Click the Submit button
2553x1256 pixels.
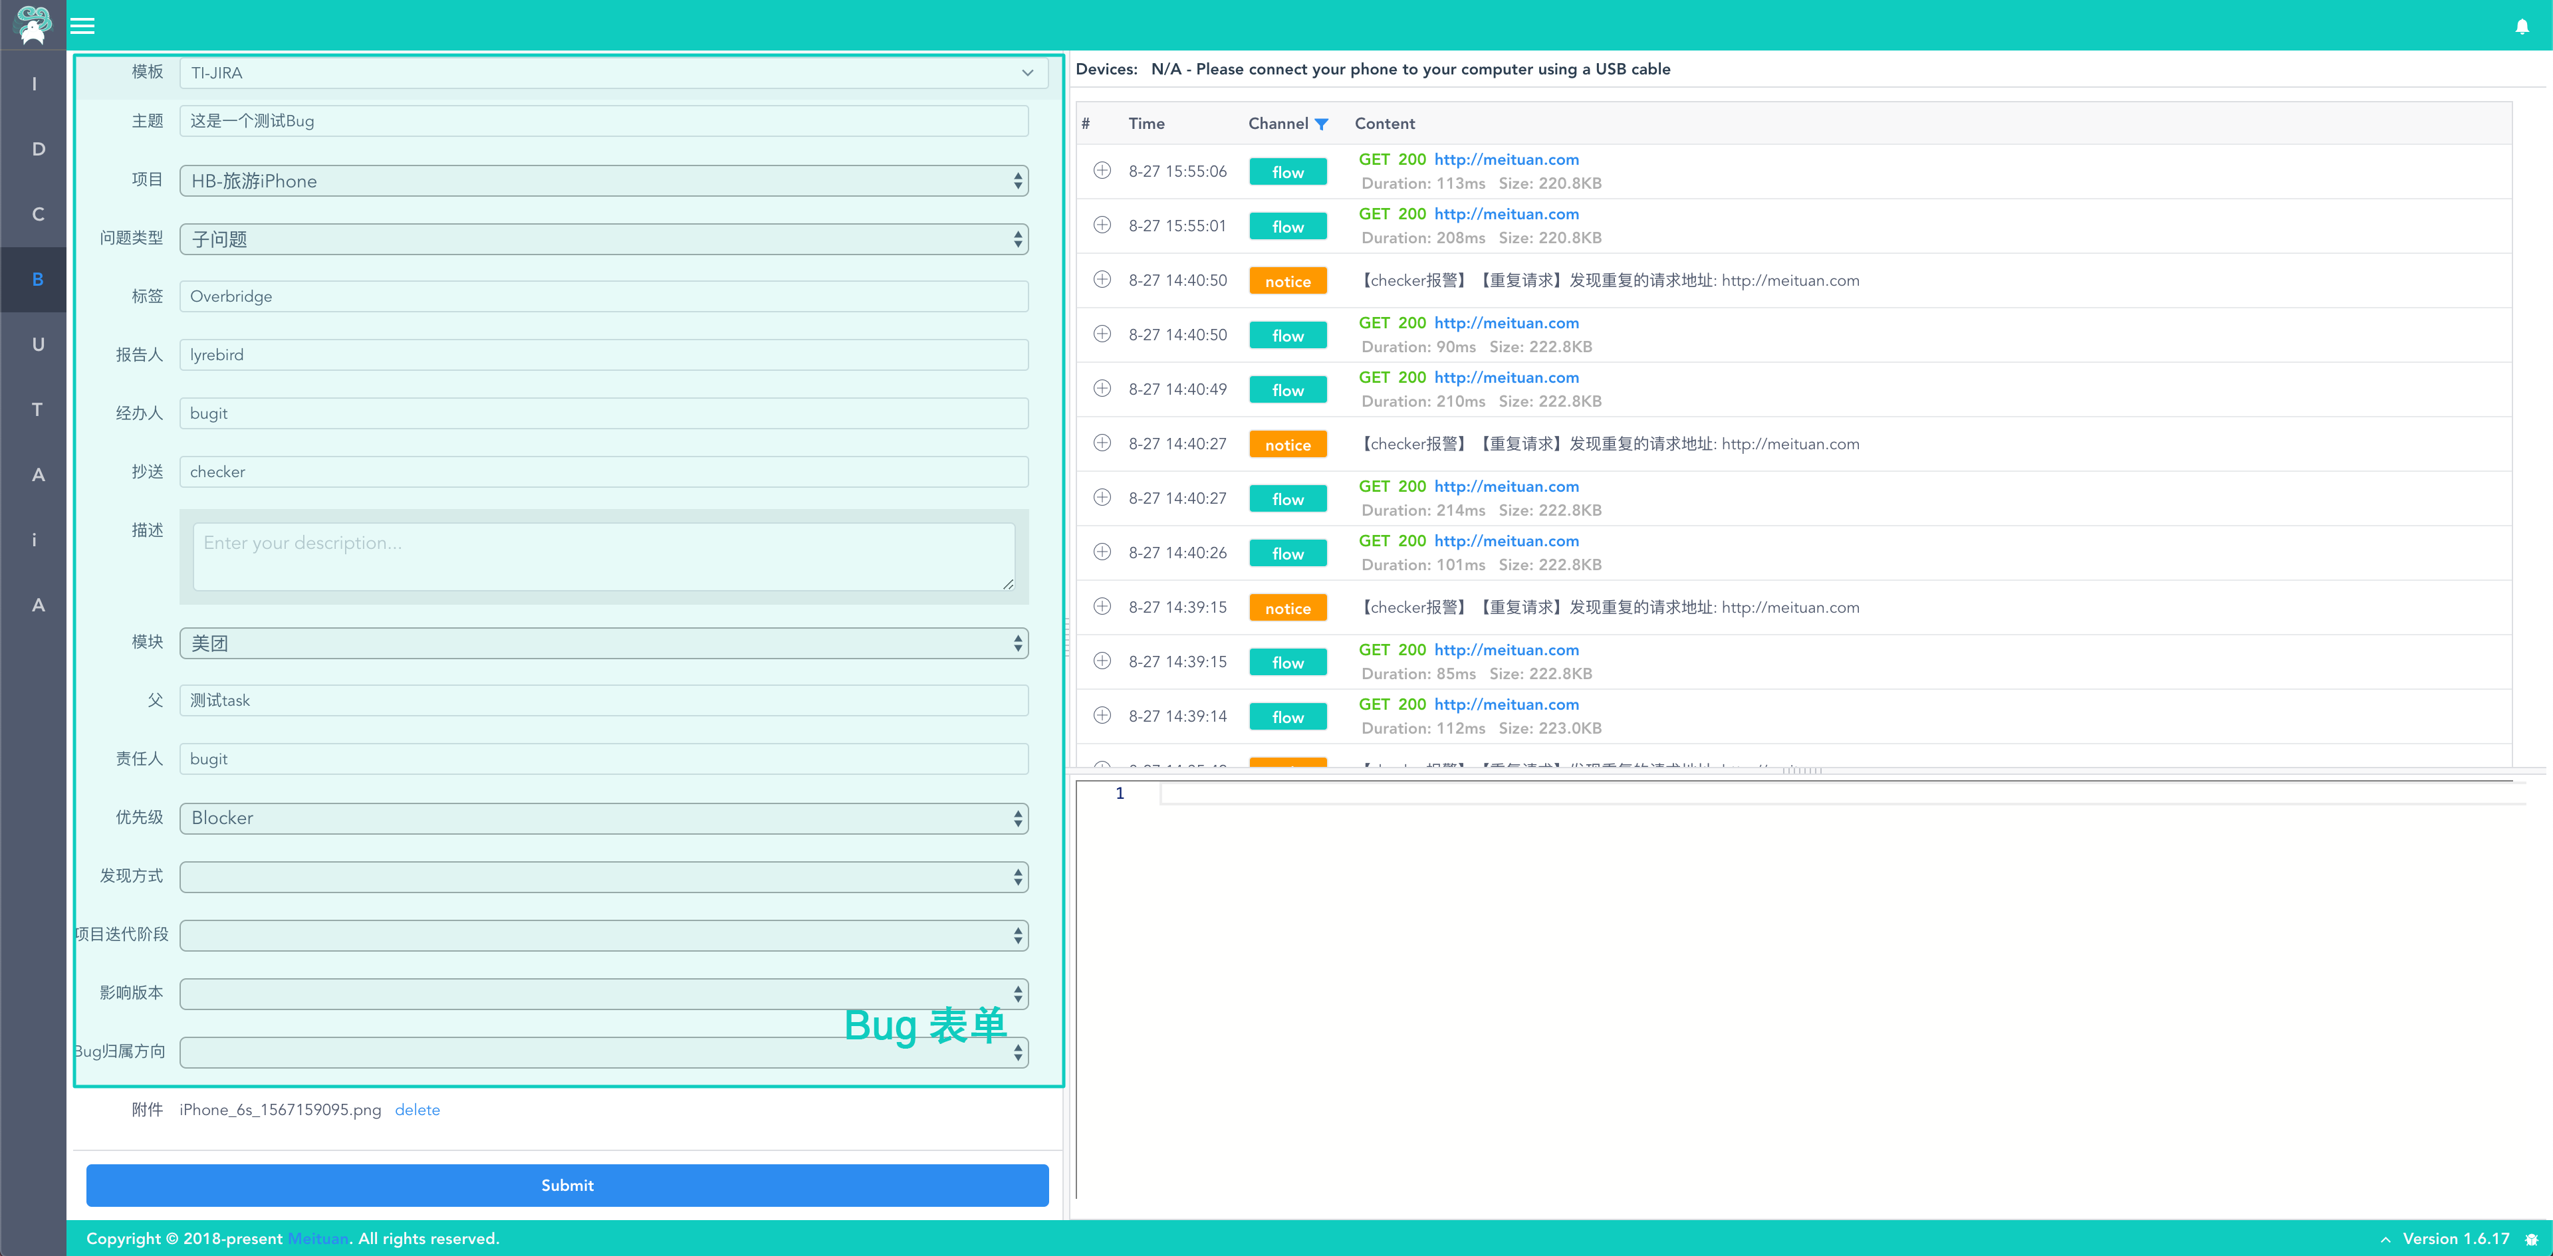[567, 1186]
